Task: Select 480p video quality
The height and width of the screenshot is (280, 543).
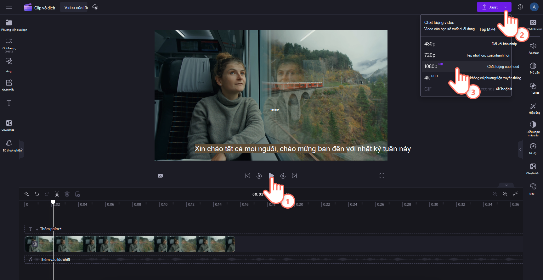Action: (466, 44)
